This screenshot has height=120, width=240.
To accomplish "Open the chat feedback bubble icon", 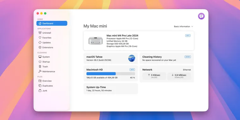I will [x=201, y=16].
